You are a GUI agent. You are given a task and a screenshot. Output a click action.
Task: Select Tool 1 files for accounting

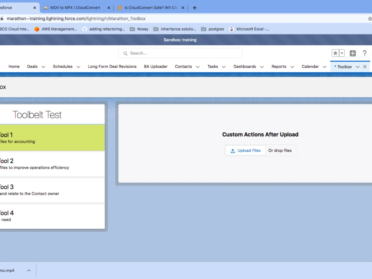tap(52, 138)
